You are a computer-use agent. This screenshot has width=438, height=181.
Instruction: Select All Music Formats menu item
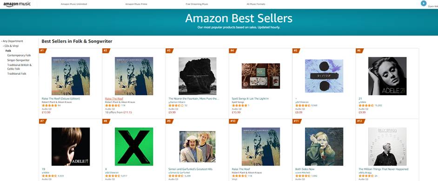click(x=256, y=4)
